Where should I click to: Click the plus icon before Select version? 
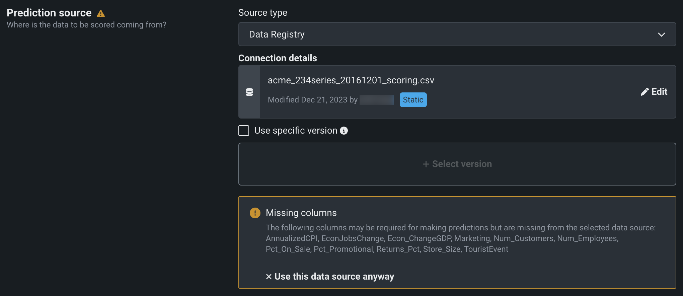[426, 164]
